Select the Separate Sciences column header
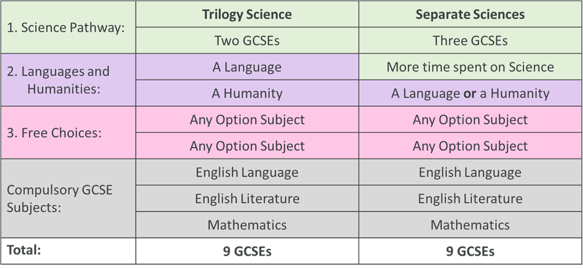Image resolution: width=583 pixels, height=269 pixels. [x=470, y=15]
